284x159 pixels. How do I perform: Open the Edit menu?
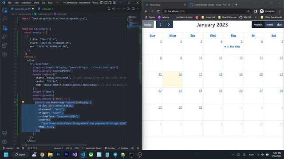[x=16, y=3]
